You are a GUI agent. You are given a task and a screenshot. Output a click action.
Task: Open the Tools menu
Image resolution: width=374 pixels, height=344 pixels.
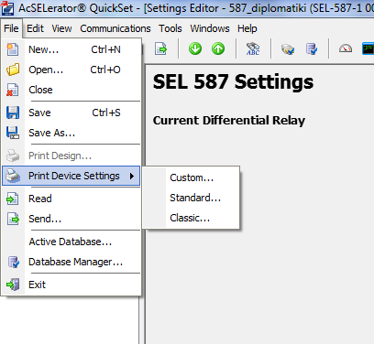tap(170, 28)
